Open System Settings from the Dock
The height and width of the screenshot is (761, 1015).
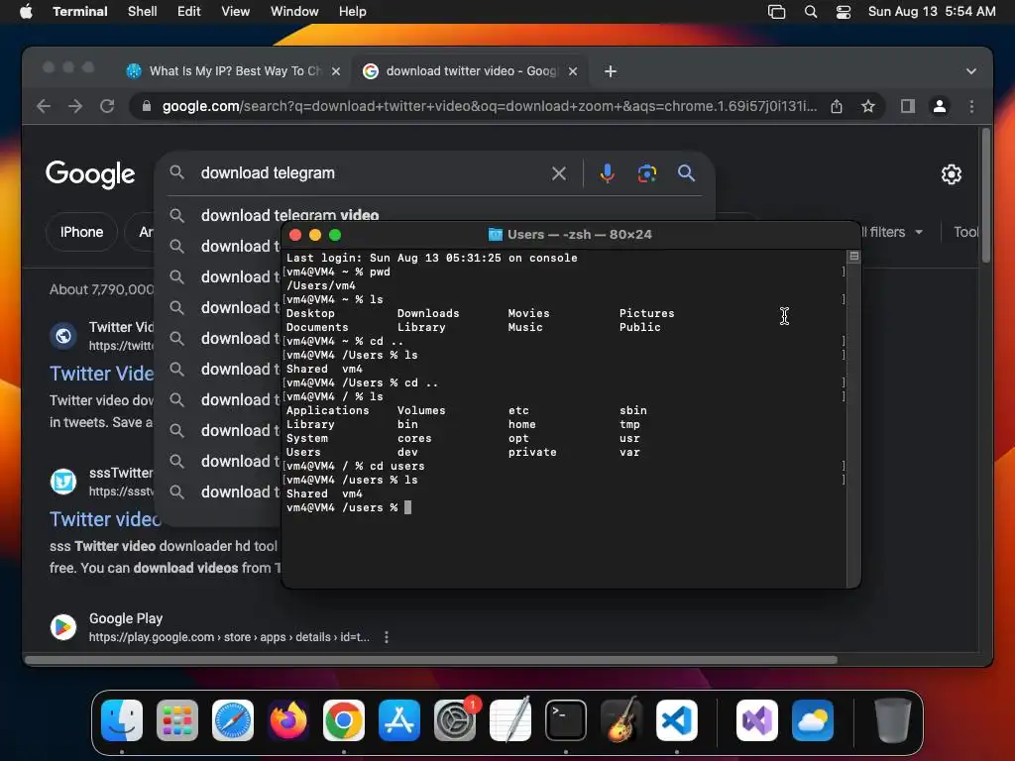point(454,720)
